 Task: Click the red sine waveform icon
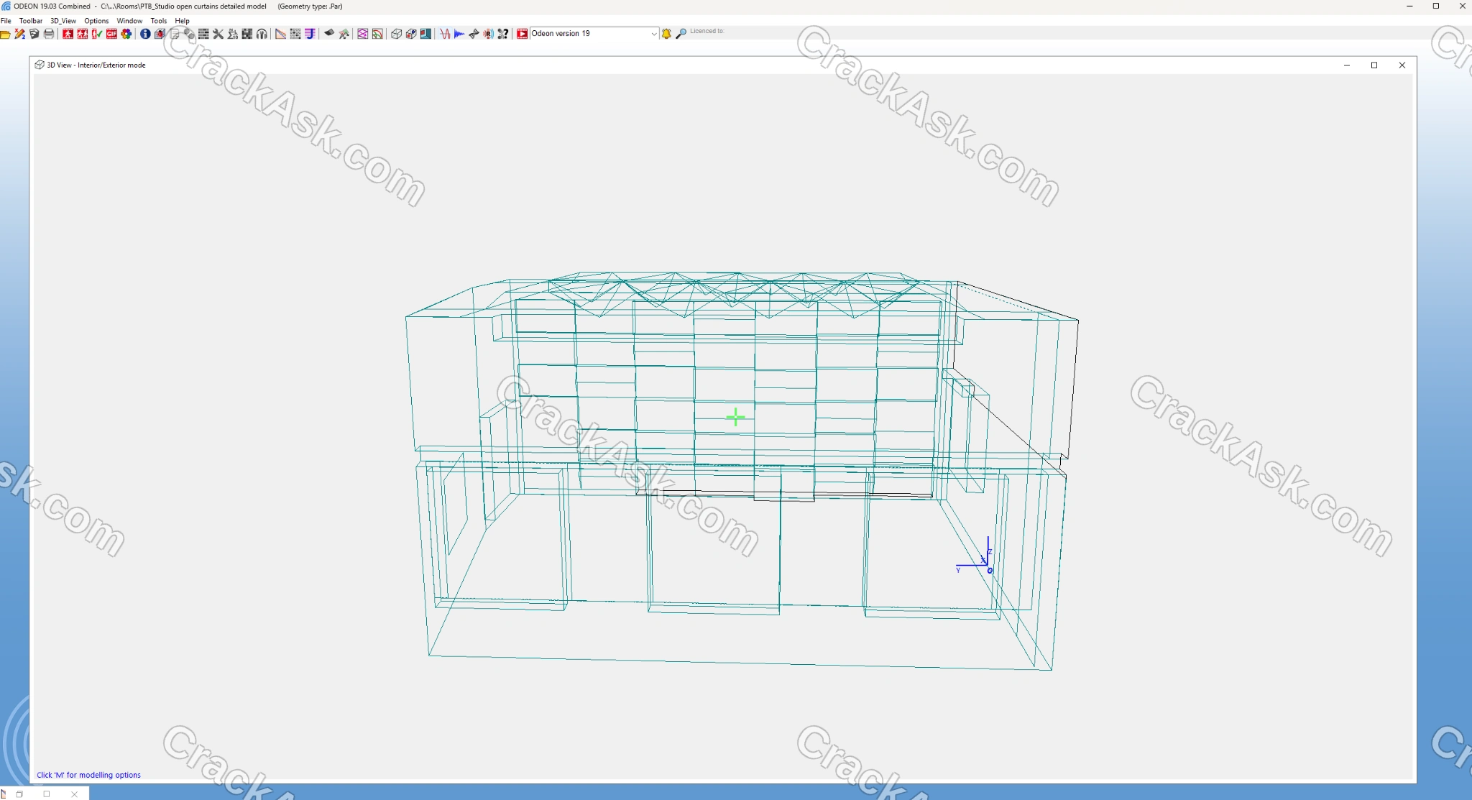click(x=445, y=34)
